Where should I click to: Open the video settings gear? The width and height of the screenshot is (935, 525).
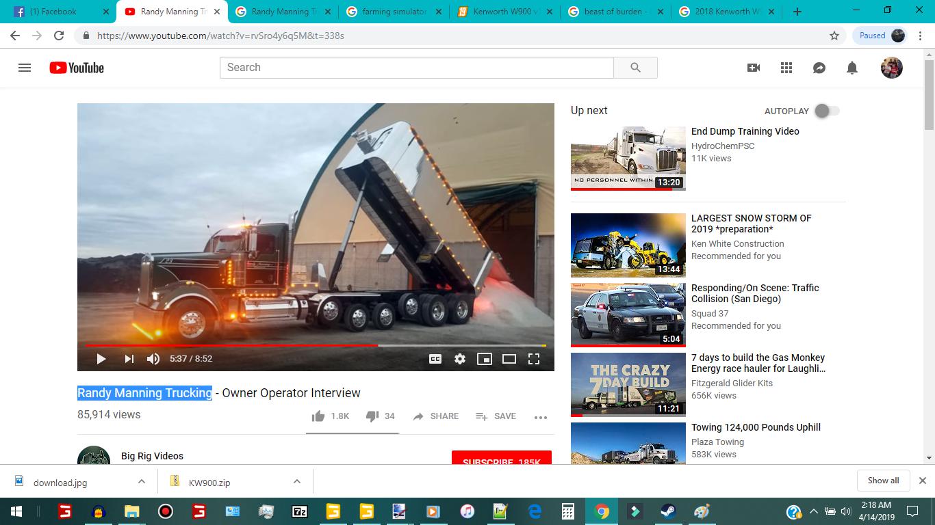460,359
